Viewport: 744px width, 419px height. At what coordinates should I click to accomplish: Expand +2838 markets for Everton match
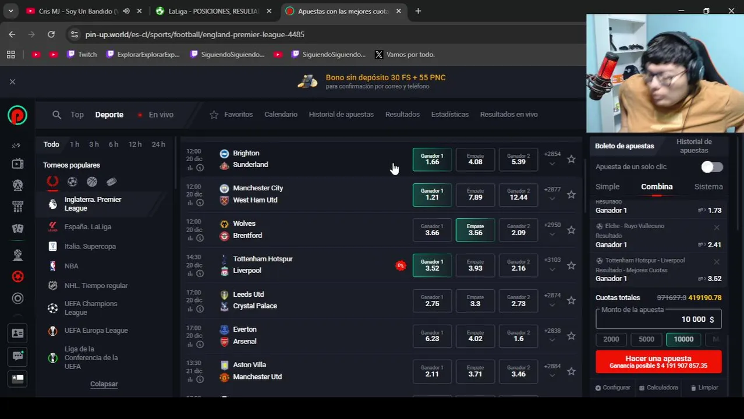point(552,335)
